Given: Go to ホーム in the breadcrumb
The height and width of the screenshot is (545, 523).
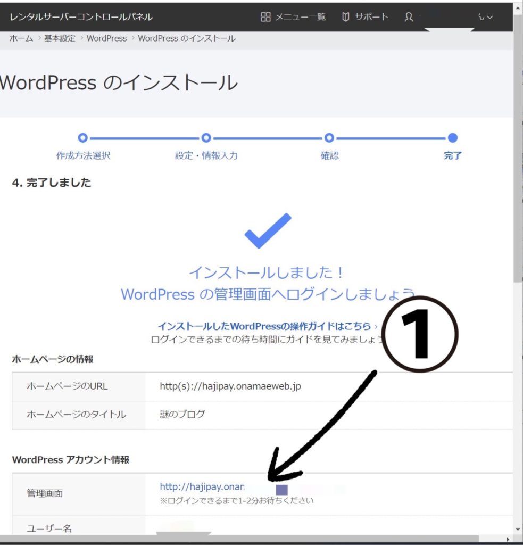Looking at the screenshot, I should pyautogui.click(x=21, y=38).
